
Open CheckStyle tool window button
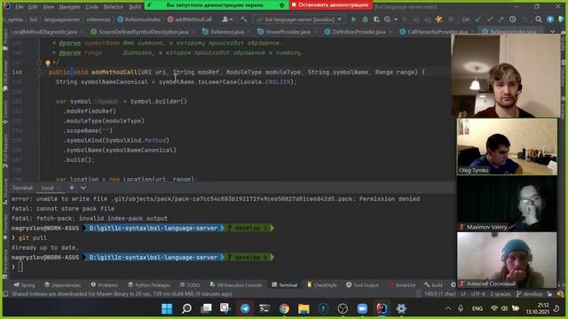click(322, 285)
